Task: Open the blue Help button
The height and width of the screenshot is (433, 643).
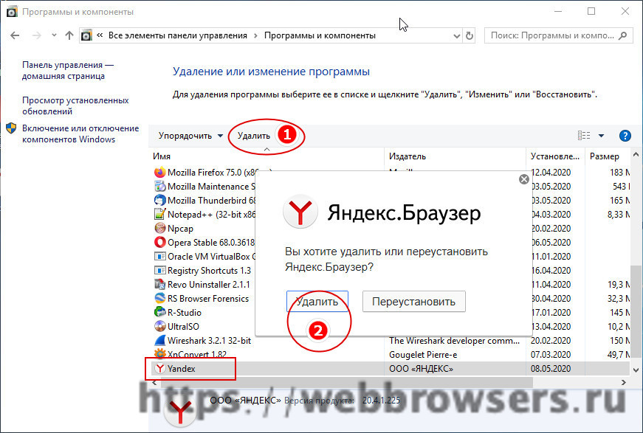Action: (625, 136)
